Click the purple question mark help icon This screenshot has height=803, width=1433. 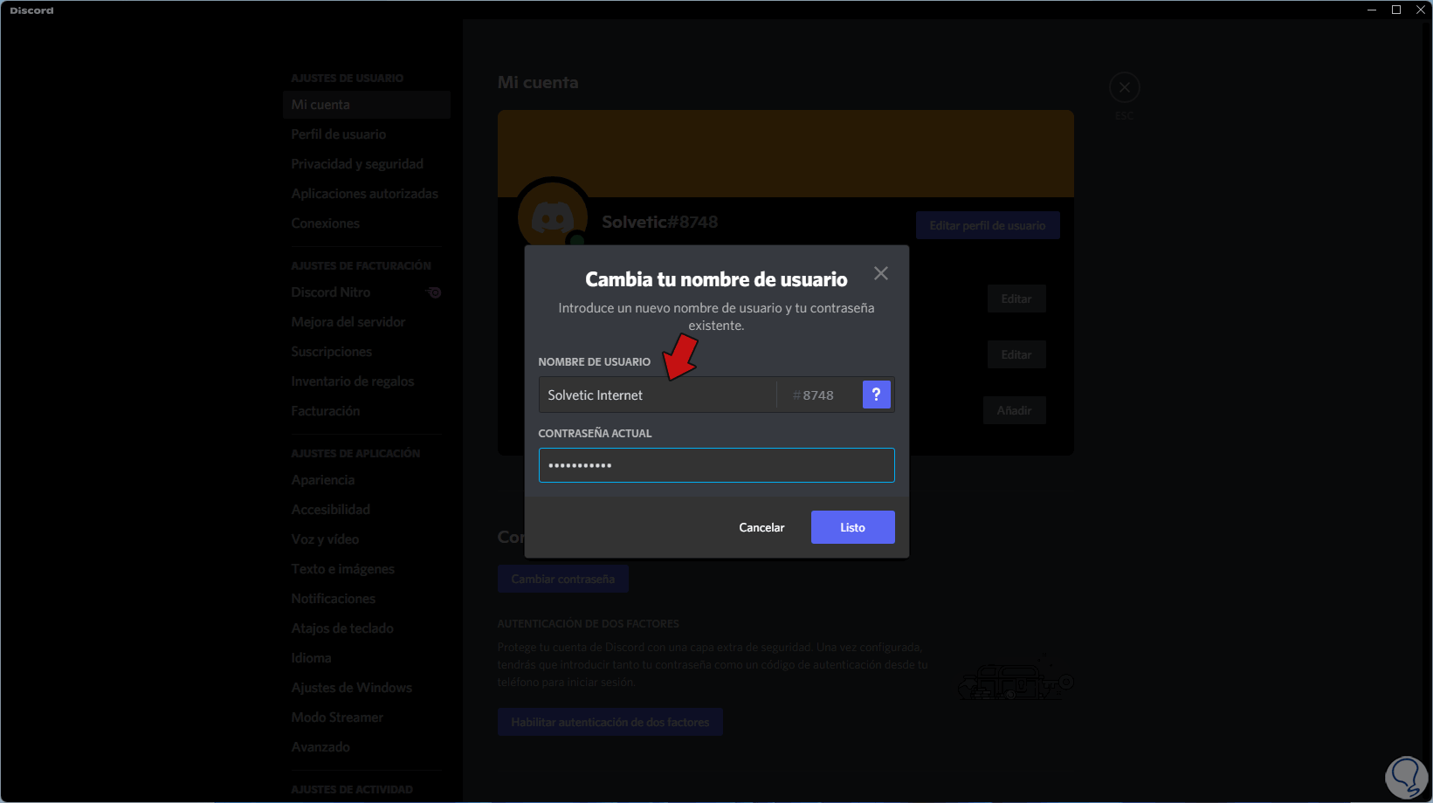877,395
